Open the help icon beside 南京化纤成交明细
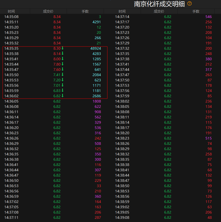Screen dimensions: 221x222 click(x=190, y=3)
